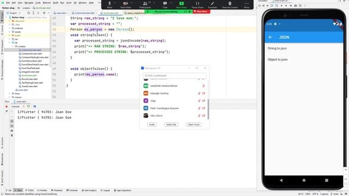Select FormTextField.dart in project tree
The image size is (349, 196).
[x=31, y=68]
